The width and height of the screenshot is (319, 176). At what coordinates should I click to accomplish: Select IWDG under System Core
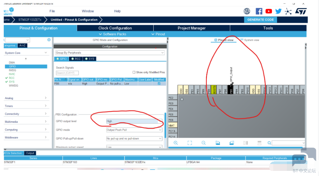[12, 70]
